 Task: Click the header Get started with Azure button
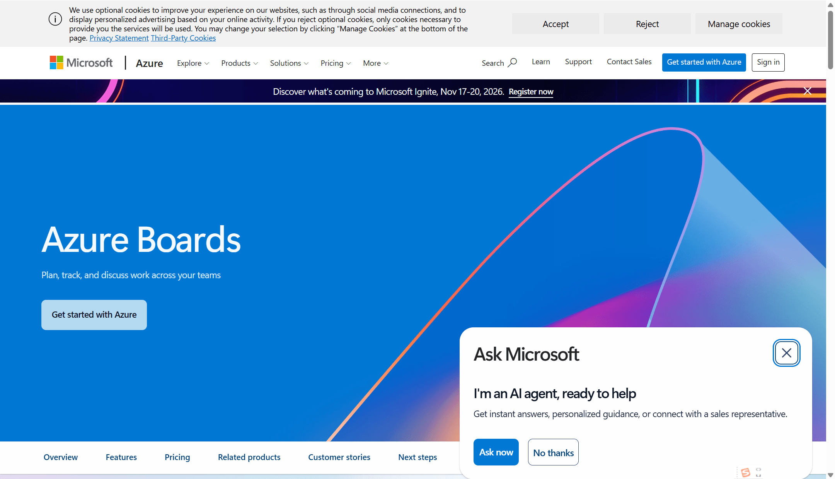[x=704, y=62]
